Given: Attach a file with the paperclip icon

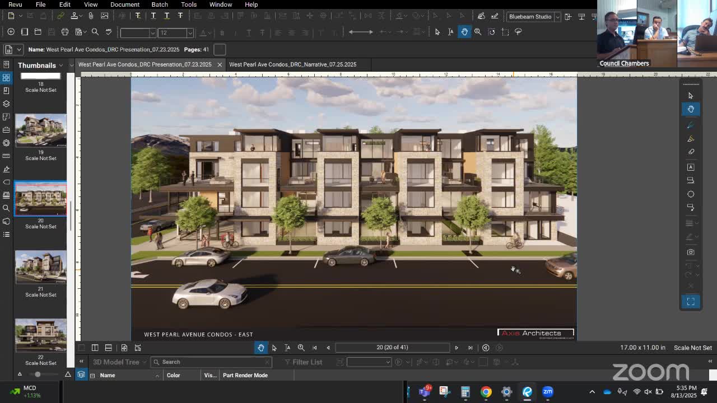Looking at the screenshot, I should click(x=91, y=16).
